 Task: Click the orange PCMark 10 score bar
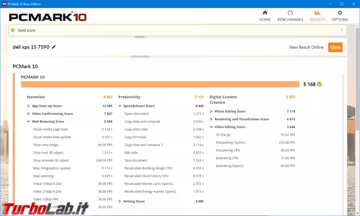[160, 84]
